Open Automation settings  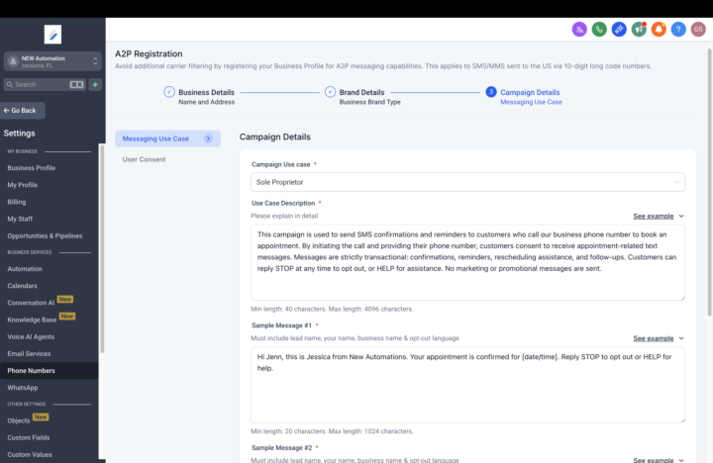tap(25, 269)
